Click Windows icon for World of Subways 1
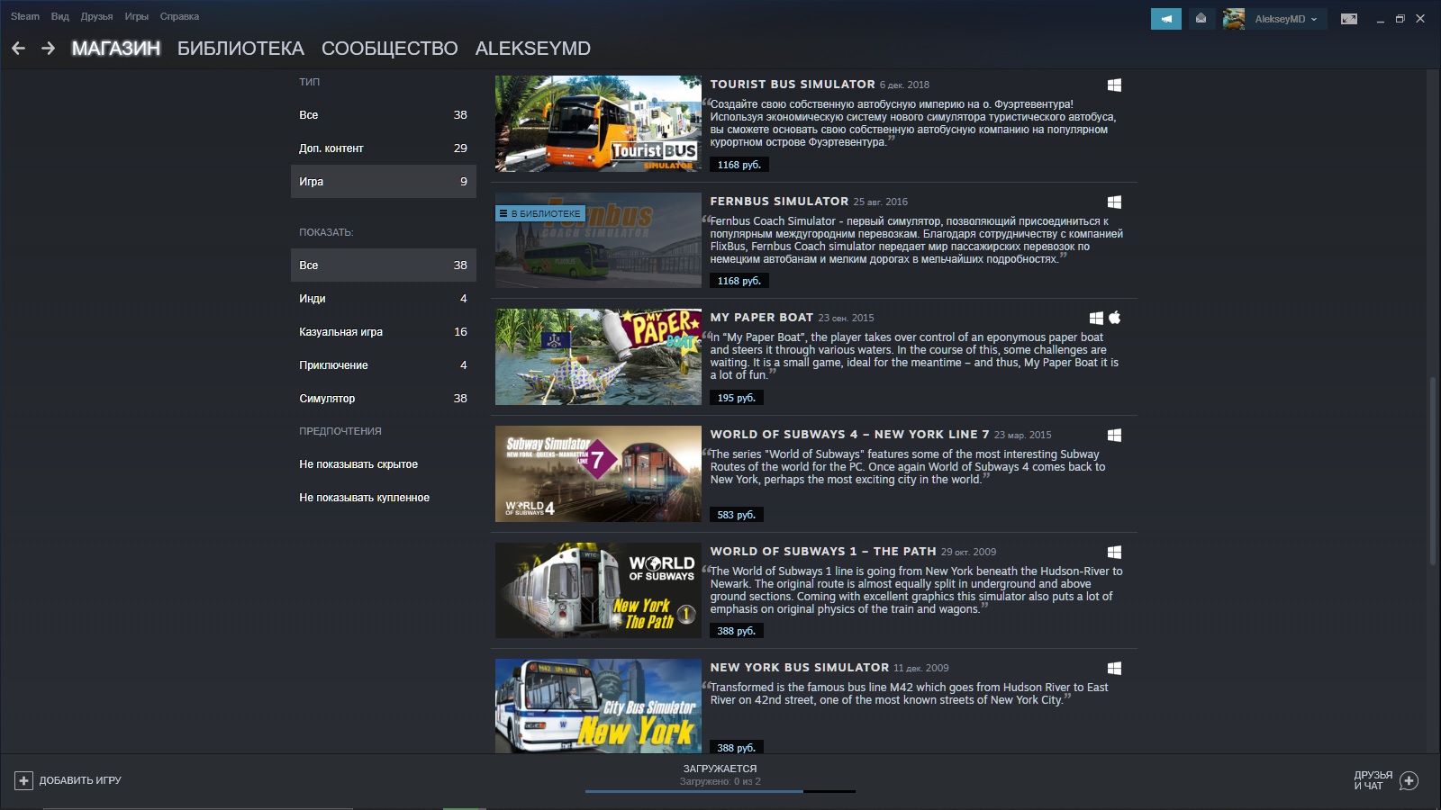The width and height of the screenshot is (1441, 810). point(1114,552)
